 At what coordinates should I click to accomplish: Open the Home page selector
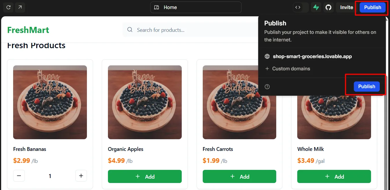(x=195, y=7)
